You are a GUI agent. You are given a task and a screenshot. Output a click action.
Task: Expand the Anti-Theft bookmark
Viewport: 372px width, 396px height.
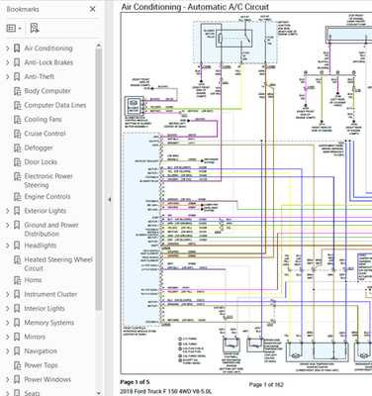8,77
